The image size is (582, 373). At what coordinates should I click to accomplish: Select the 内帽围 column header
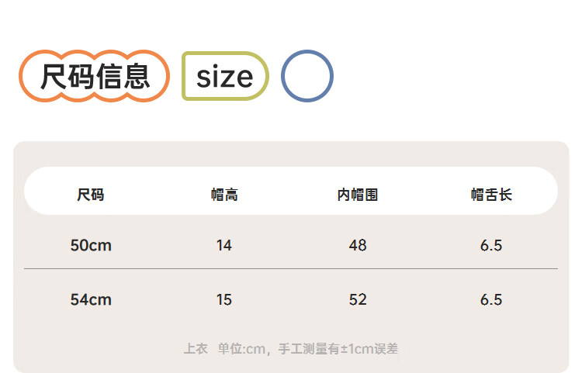pyautogui.click(x=358, y=195)
